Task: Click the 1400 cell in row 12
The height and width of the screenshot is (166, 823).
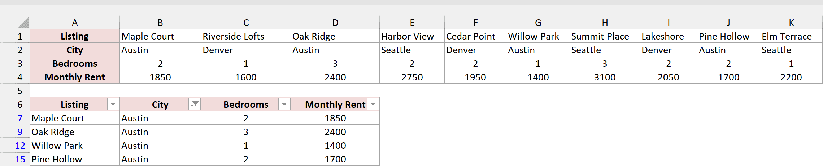Action: point(335,145)
